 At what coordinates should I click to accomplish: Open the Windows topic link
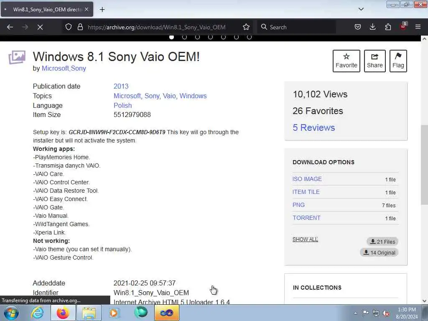coord(193,96)
